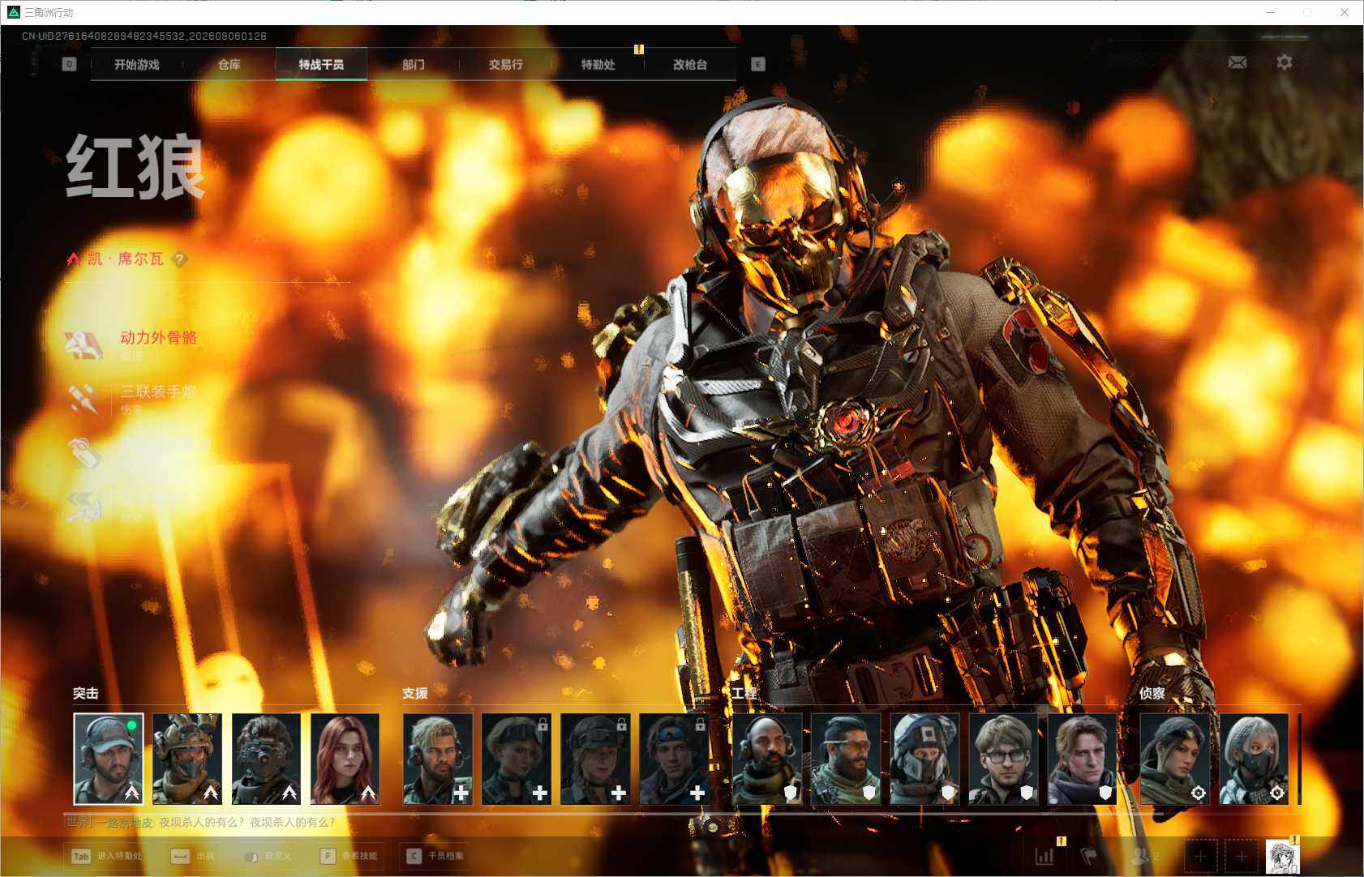
Task: Click the 支援 category heading
Action: click(x=415, y=693)
